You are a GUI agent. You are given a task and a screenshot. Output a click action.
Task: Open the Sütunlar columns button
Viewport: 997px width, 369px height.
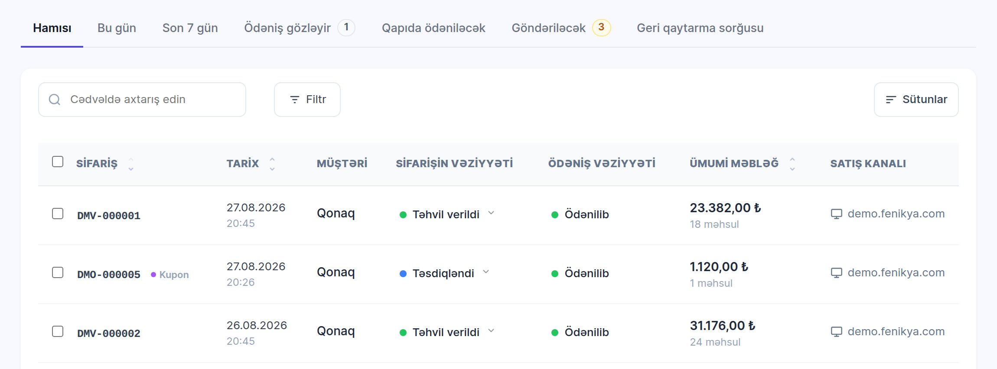coord(916,100)
